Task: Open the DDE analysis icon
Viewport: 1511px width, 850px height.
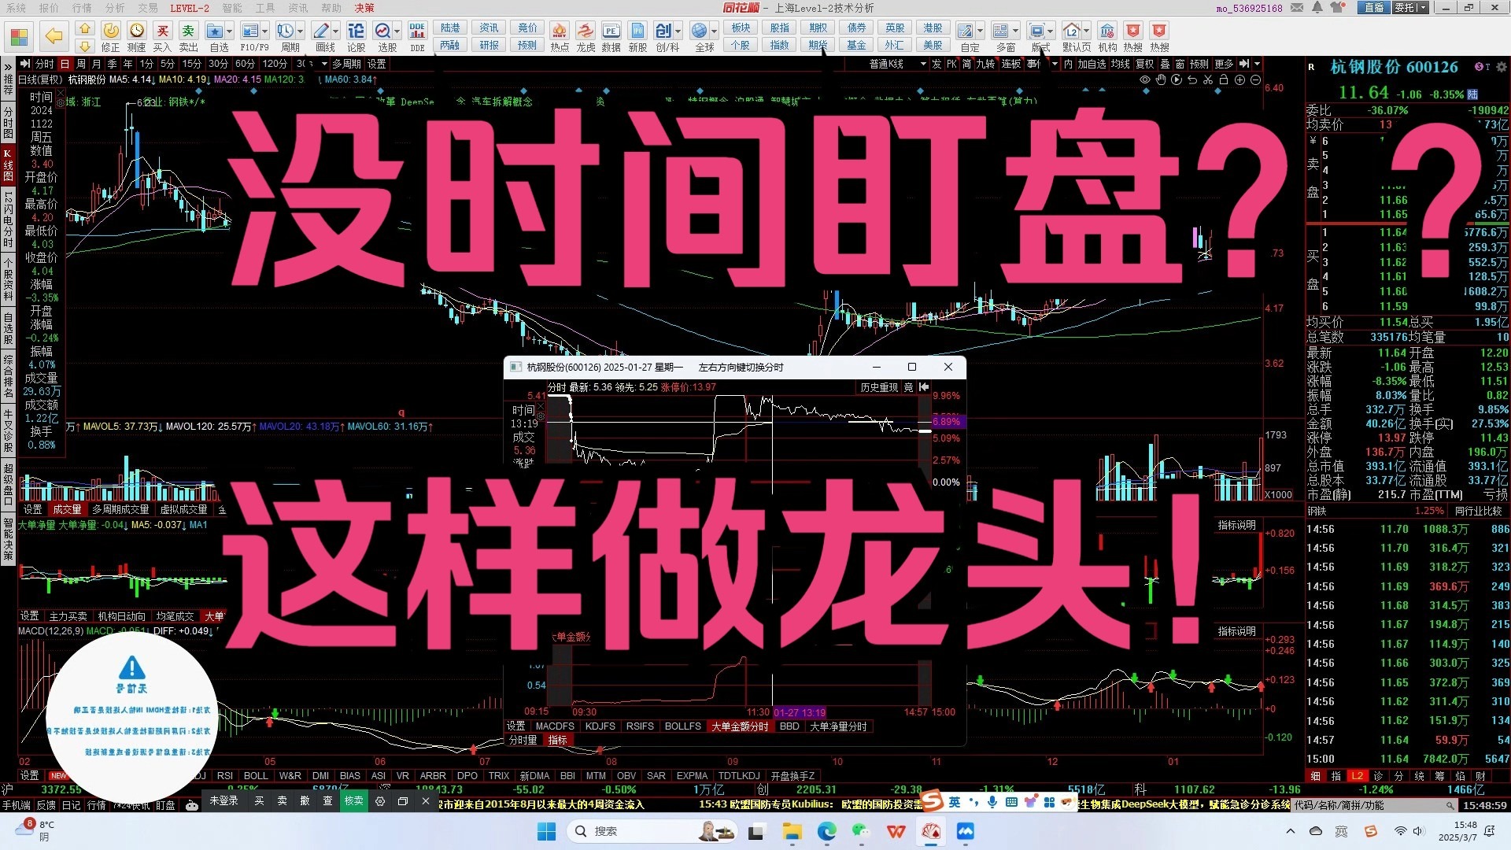Action: point(417,31)
